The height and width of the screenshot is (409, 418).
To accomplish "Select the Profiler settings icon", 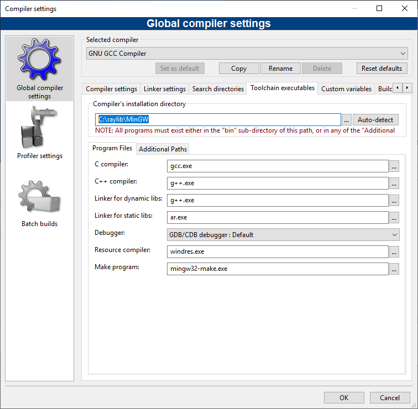I will [x=40, y=130].
